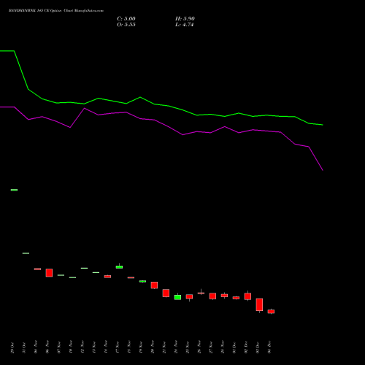The width and height of the screenshot is (365, 365).
Task: Click the 24 Nov date label
Action: [x=176, y=347]
